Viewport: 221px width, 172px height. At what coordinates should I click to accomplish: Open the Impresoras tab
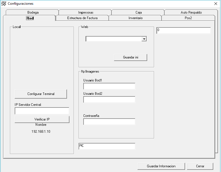click(85, 12)
